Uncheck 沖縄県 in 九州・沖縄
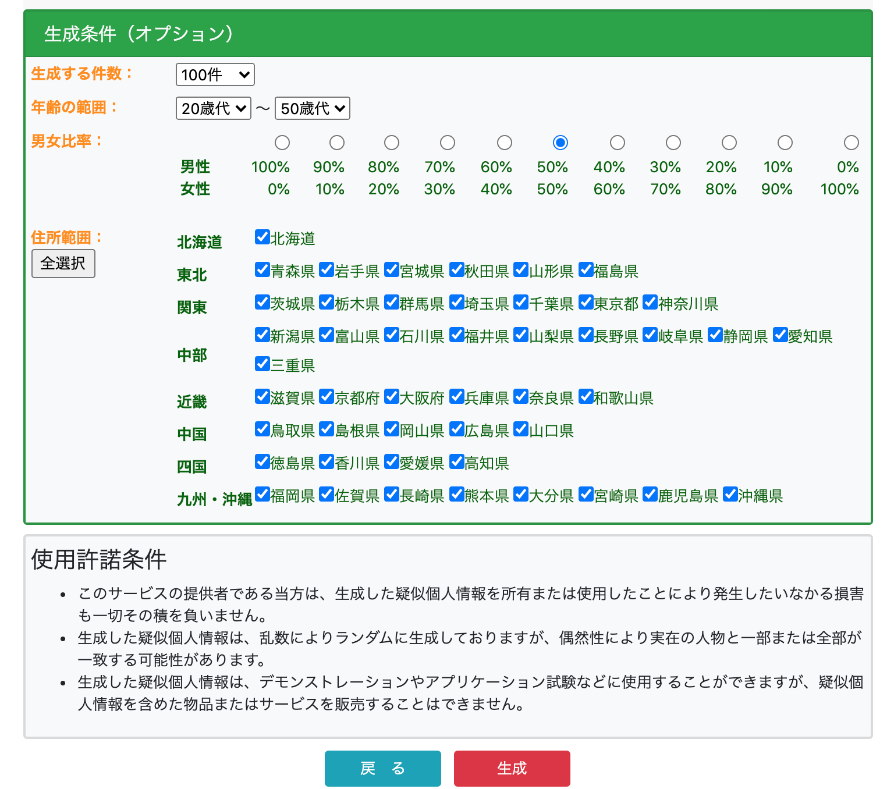The width and height of the screenshot is (894, 789). click(x=730, y=494)
